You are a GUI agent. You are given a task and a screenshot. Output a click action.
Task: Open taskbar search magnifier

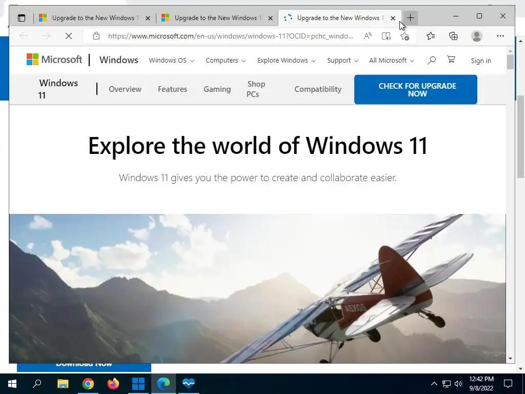coord(37,384)
